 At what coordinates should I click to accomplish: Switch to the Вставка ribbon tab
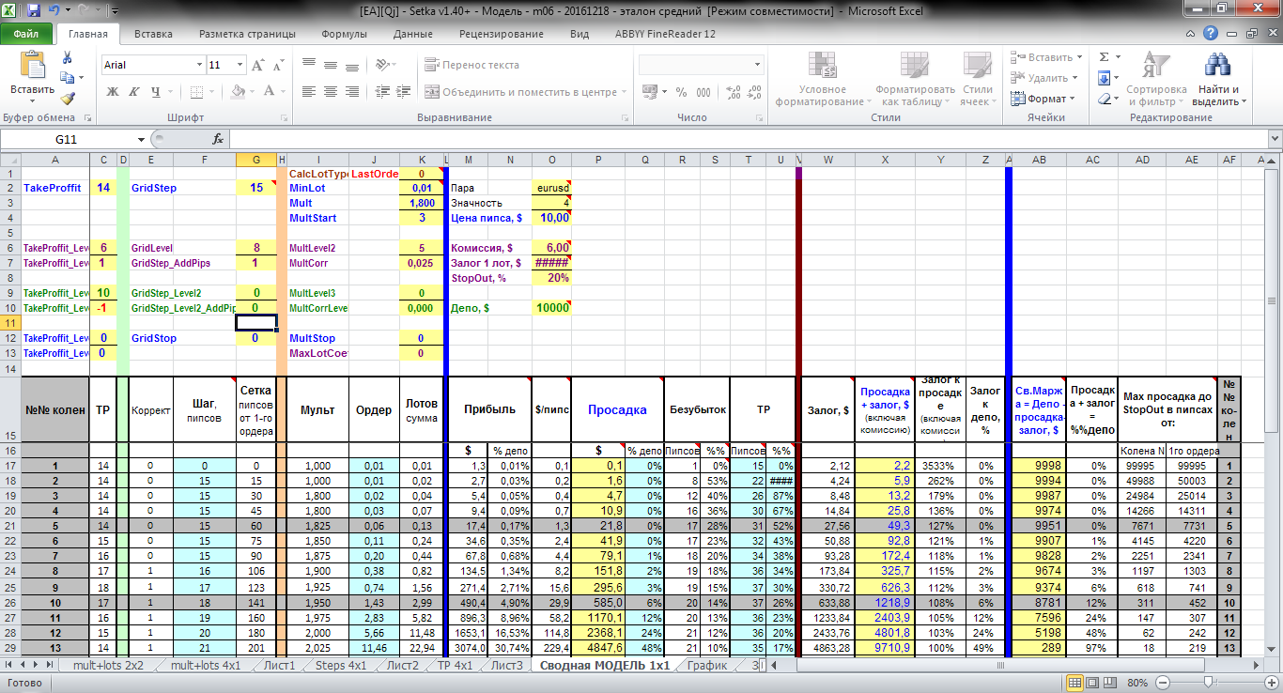(153, 34)
